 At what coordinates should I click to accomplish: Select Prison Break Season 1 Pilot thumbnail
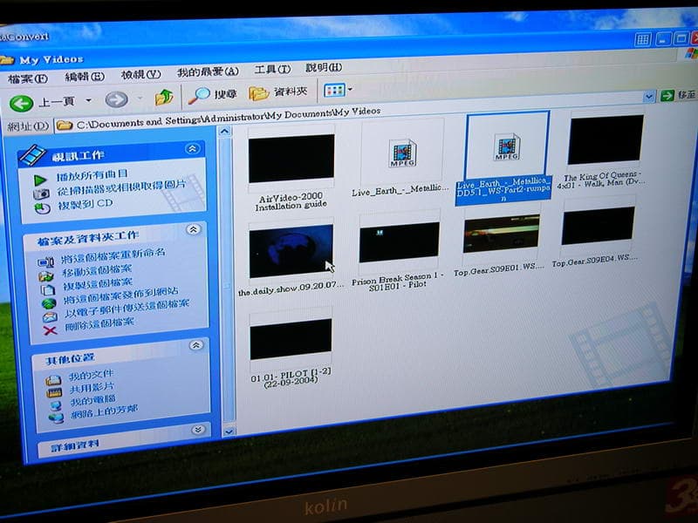coord(400,242)
